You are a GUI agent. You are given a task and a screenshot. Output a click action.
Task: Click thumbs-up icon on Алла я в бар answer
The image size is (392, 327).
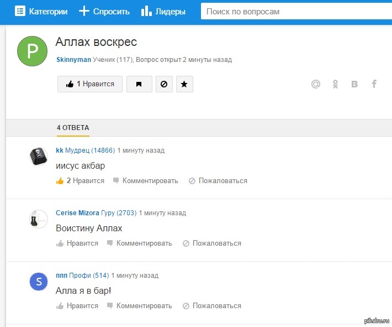[x=60, y=306]
